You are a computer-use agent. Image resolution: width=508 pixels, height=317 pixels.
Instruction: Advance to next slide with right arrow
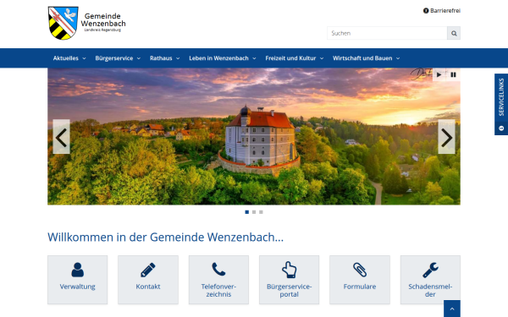tap(446, 137)
